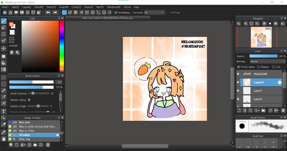Adjust the layer Opacity slider

click(x=263, y=56)
